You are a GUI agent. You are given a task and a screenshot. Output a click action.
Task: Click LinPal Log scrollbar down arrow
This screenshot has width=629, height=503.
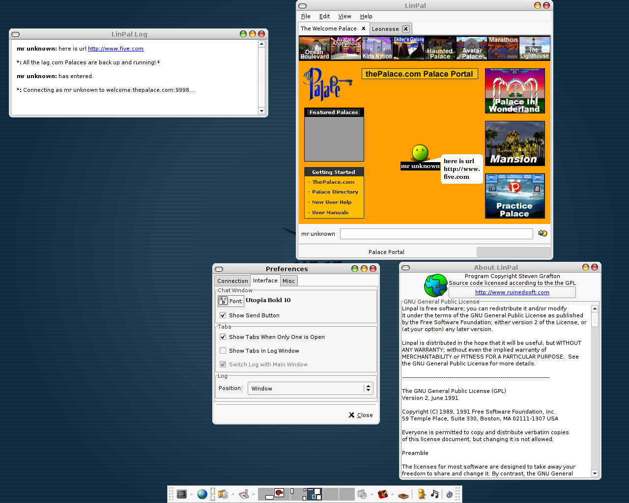(261, 111)
